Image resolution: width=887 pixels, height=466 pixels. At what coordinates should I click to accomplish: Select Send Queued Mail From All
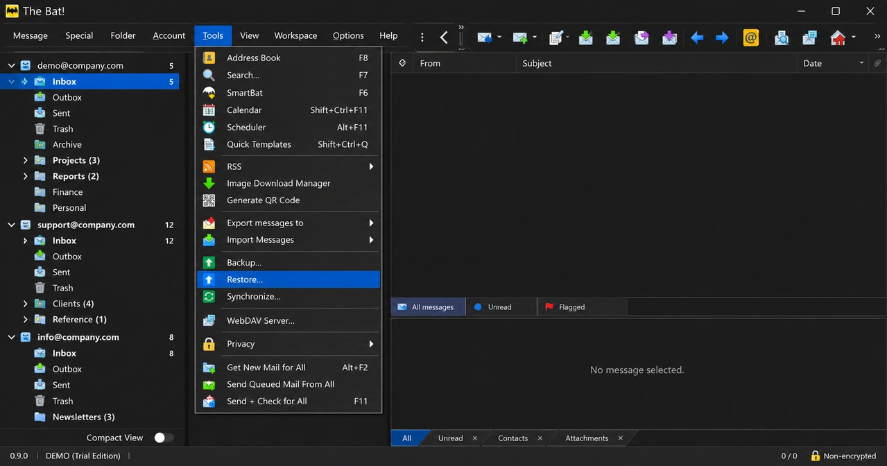(288, 384)
